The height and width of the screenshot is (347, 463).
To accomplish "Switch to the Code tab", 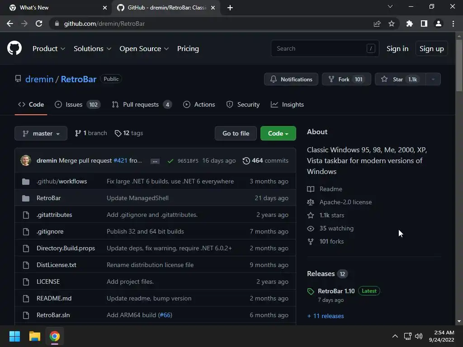I will coord(31,104).
